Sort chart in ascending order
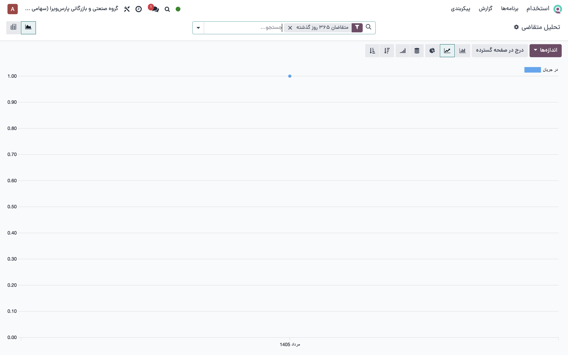 click(x=372, y=51)
